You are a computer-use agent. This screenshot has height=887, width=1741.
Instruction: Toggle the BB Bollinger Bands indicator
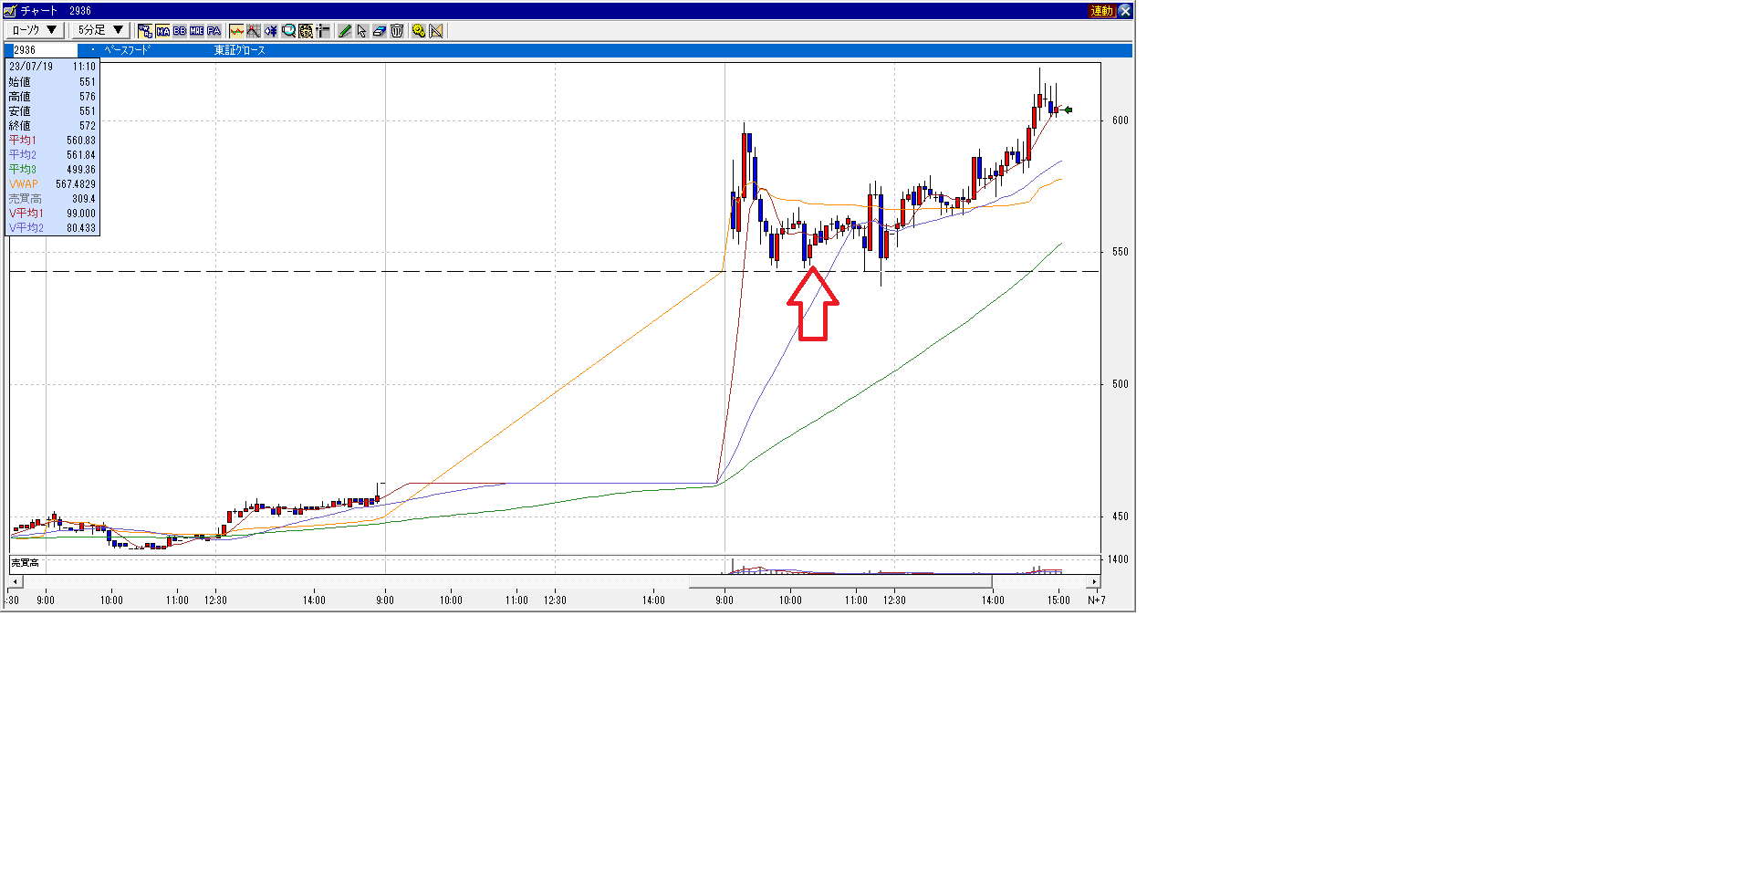[180, 30]
